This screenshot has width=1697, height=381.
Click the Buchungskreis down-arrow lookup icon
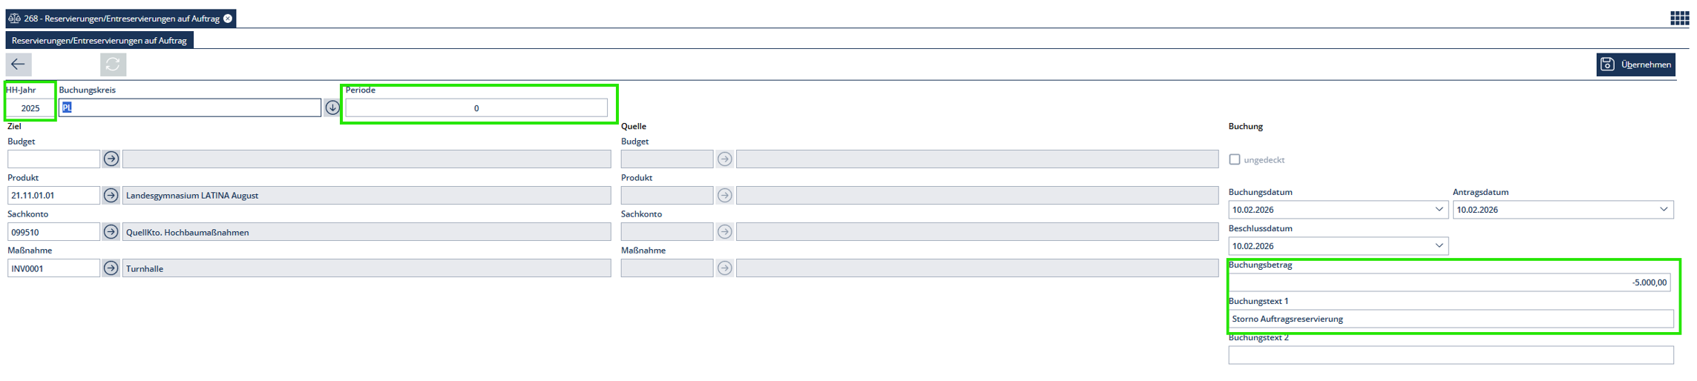(332, 108)
